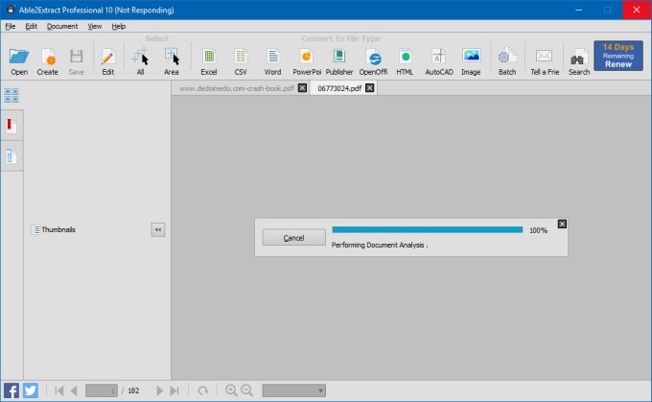Open the bookmarks panel in sidebar
This screenshot has height=402, width=652.
(12, 126)
